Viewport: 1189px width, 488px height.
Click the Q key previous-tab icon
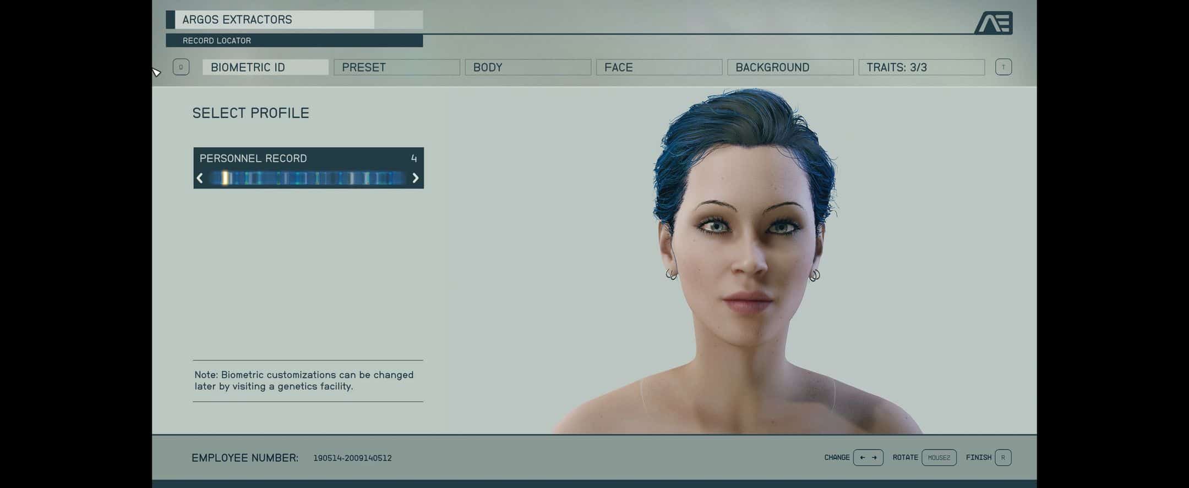181,67
